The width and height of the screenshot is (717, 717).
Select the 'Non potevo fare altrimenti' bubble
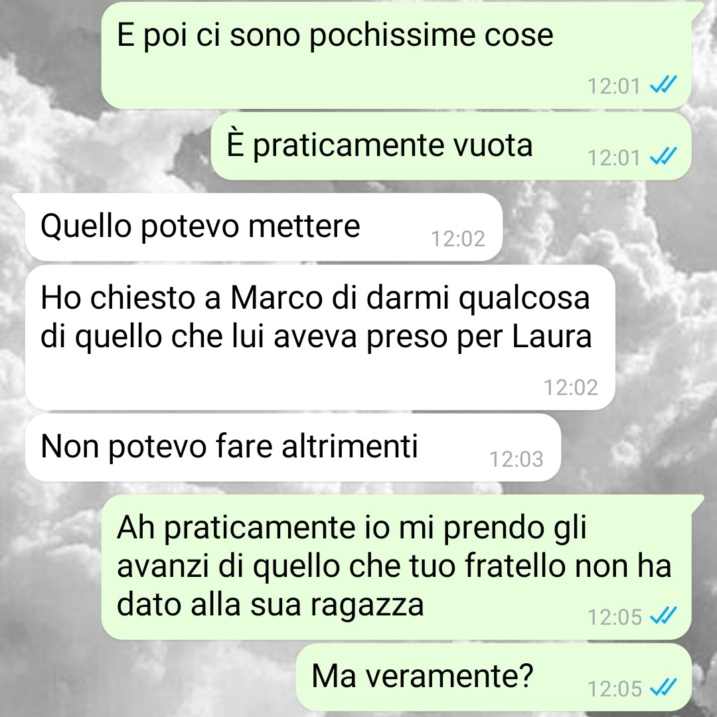(293, 447)
